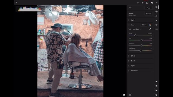Click the Vibrance value +12

(151, 43)
